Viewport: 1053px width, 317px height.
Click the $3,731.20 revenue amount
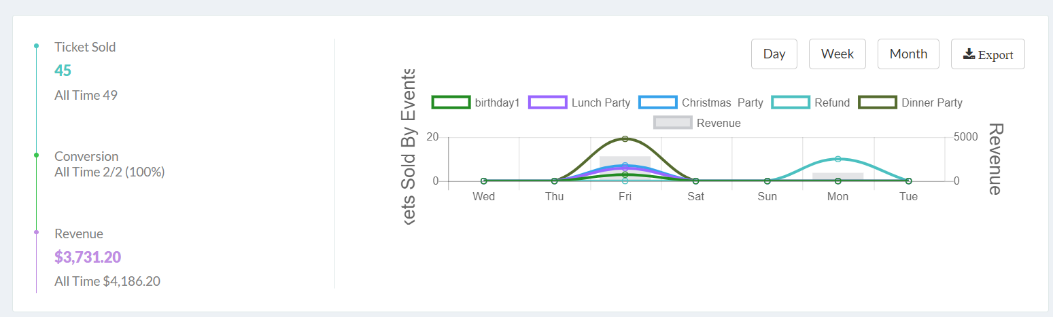pyautogui.click(x=88, y=257)
